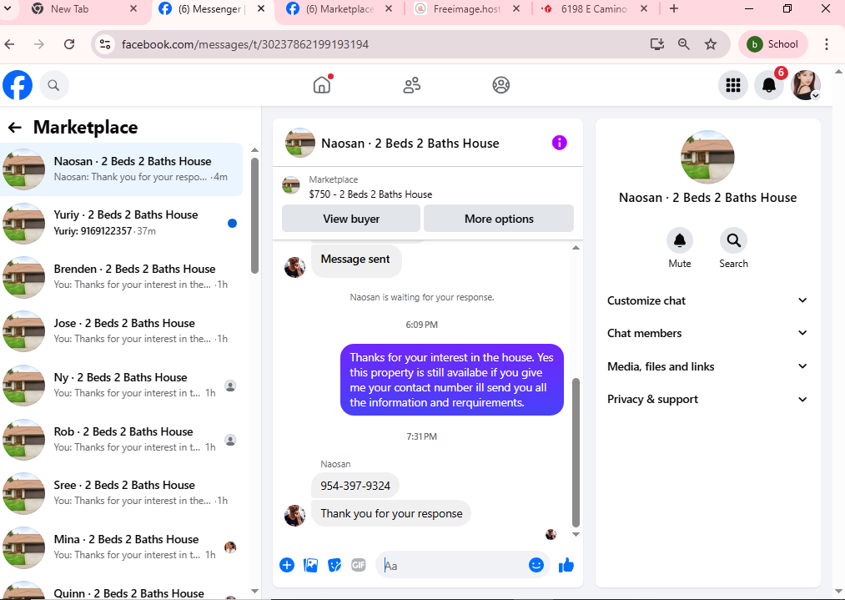Open more actions plus icon in composer
Screen dimensions: 845x600
tap(287, 565)
